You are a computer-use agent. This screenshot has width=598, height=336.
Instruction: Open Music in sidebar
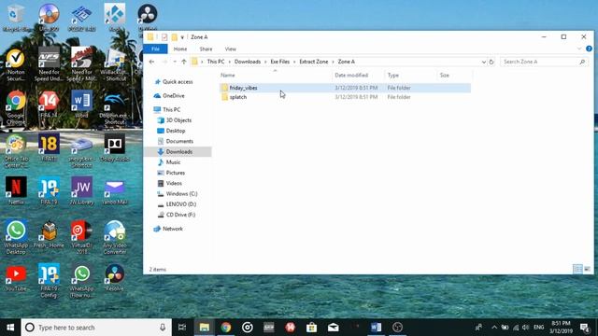169,162
